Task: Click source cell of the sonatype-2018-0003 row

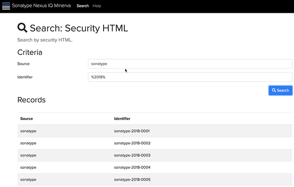Action: pos(28,155)
